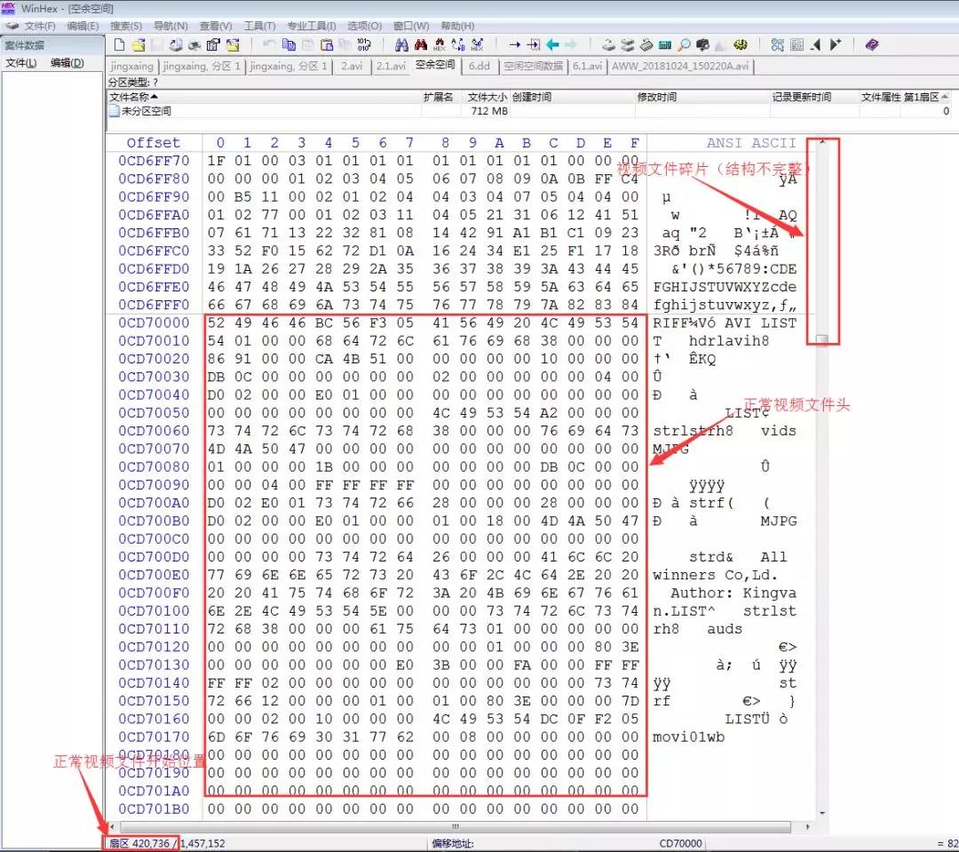Screen dimensions: 959x852
Task: Click the Print icon in toolbar
Action: point(194,44)
